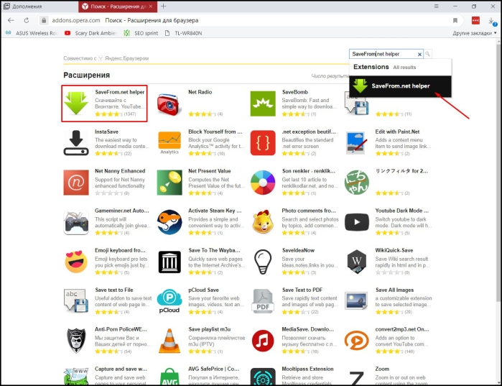This screenshot has width=502, height=386.
Task: Open the WikiQuick-Save hexagon icon
Action: [356, 262]
